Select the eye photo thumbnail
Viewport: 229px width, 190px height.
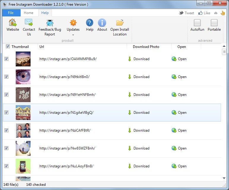point(23,77)
